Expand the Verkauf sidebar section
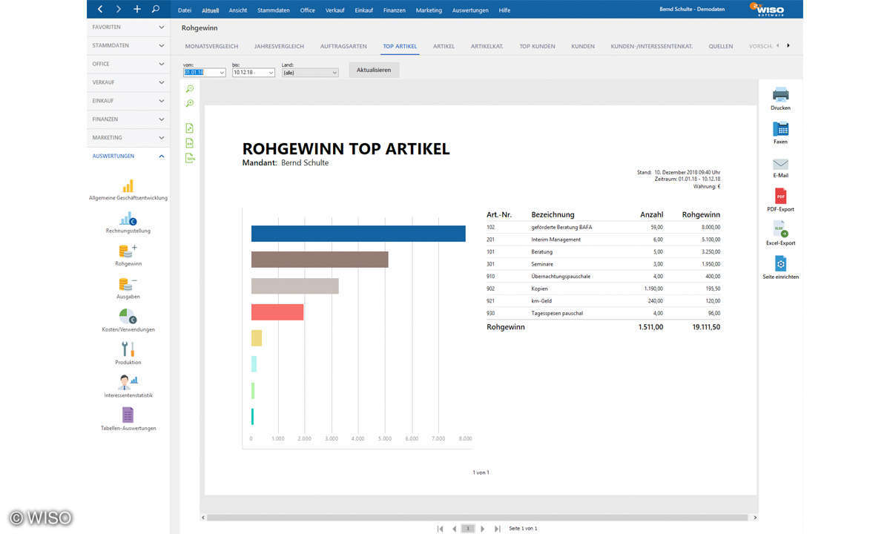Image resolution: width=890 pixels, height=534 pixels. (128, 82)
